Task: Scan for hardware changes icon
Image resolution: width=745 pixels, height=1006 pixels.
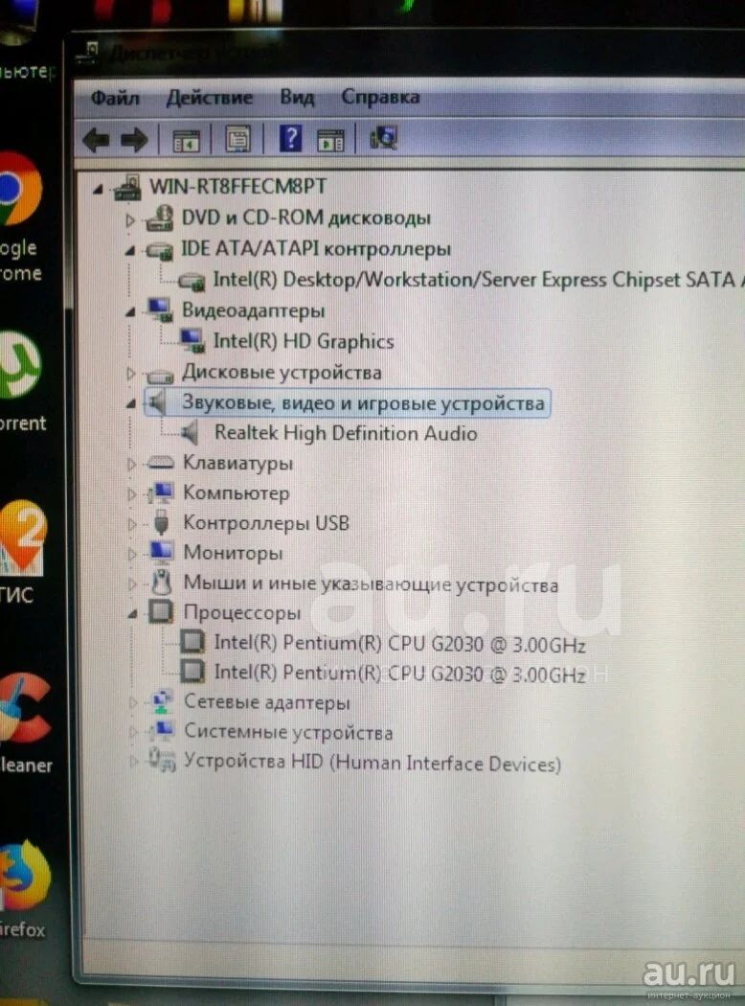Action: tap(383, 137)
